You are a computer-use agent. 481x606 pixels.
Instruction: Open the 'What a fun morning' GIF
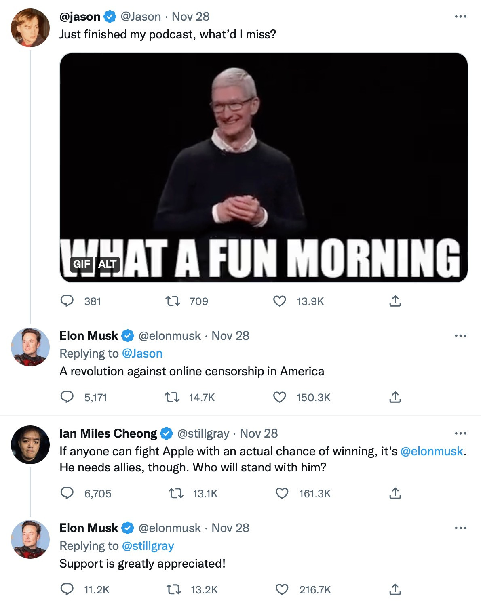tap(264, 162)
